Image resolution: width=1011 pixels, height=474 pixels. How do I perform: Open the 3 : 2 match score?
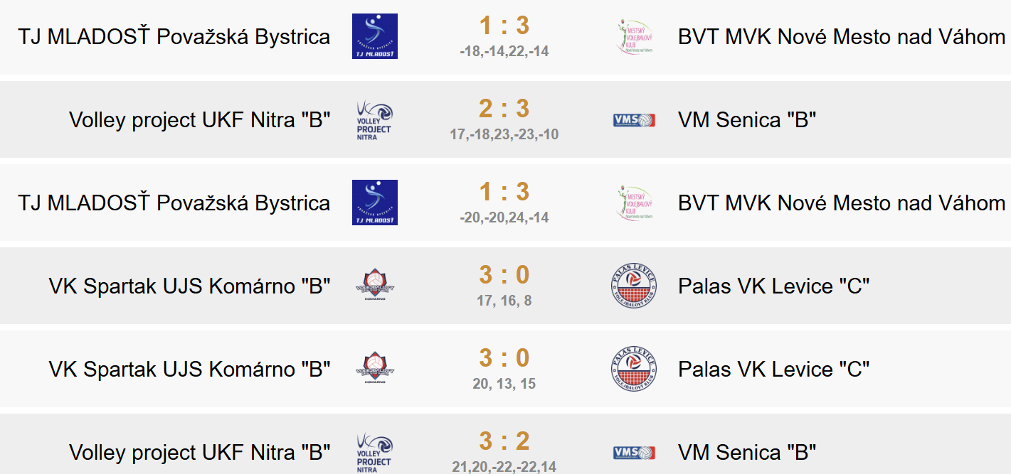pyautogui.click(x=504, y=441)
